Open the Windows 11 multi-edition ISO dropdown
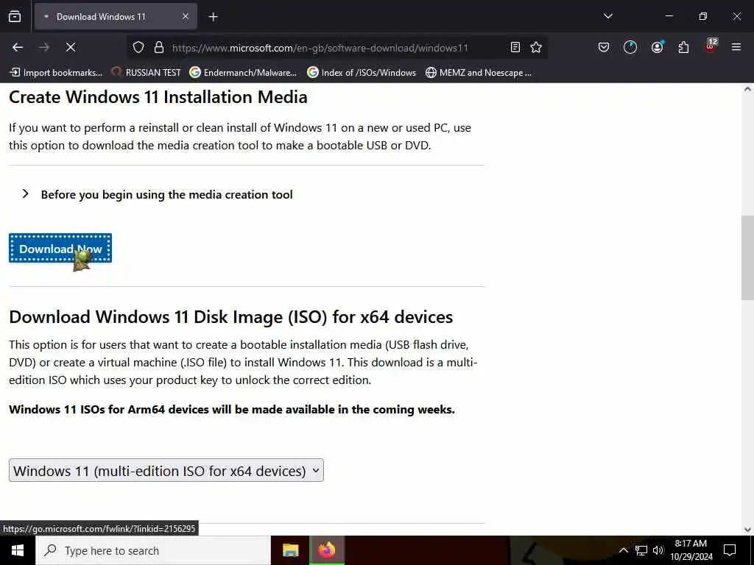The width and height of the screenshot is (754, 565). pos(166,470)
